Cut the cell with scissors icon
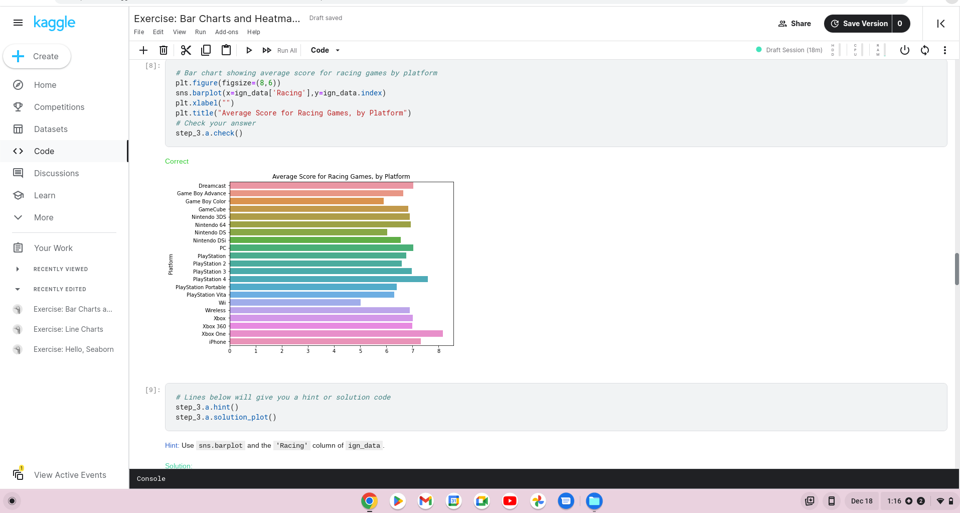960x513 pixels. 186,50
